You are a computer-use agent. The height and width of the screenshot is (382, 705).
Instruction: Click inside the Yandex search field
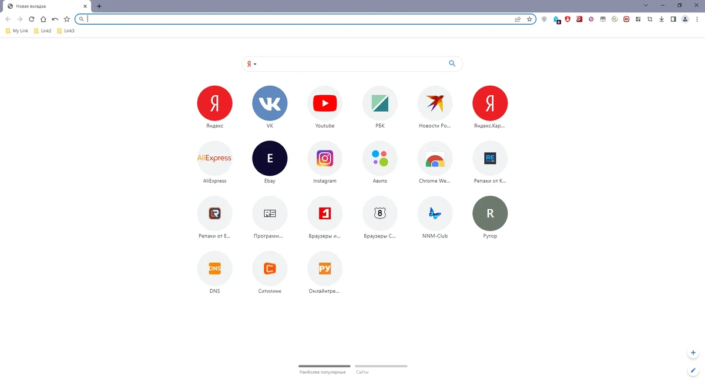pos(351,63)
